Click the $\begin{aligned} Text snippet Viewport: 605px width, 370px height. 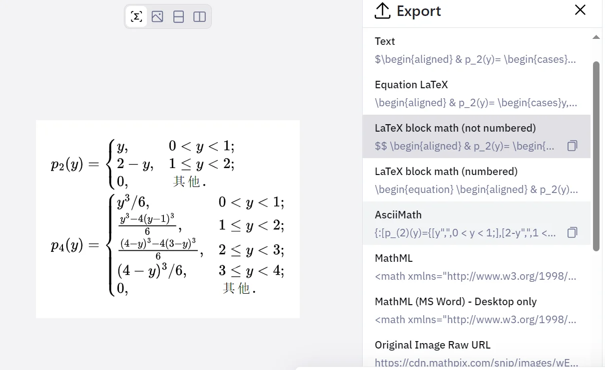tap(475, 59)
